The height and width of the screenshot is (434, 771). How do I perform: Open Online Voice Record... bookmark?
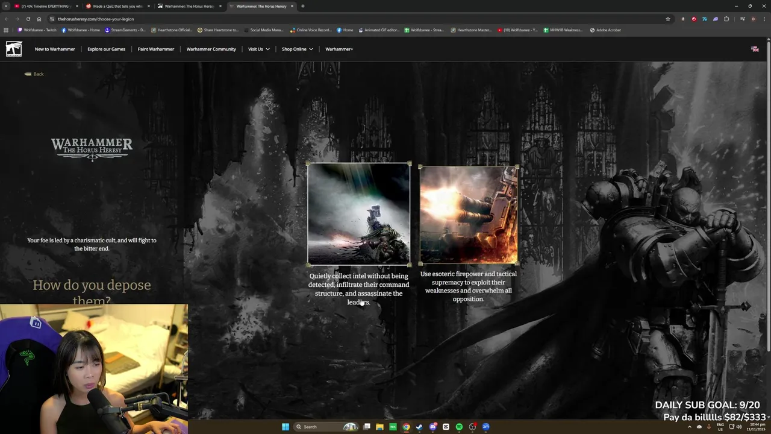311,30
